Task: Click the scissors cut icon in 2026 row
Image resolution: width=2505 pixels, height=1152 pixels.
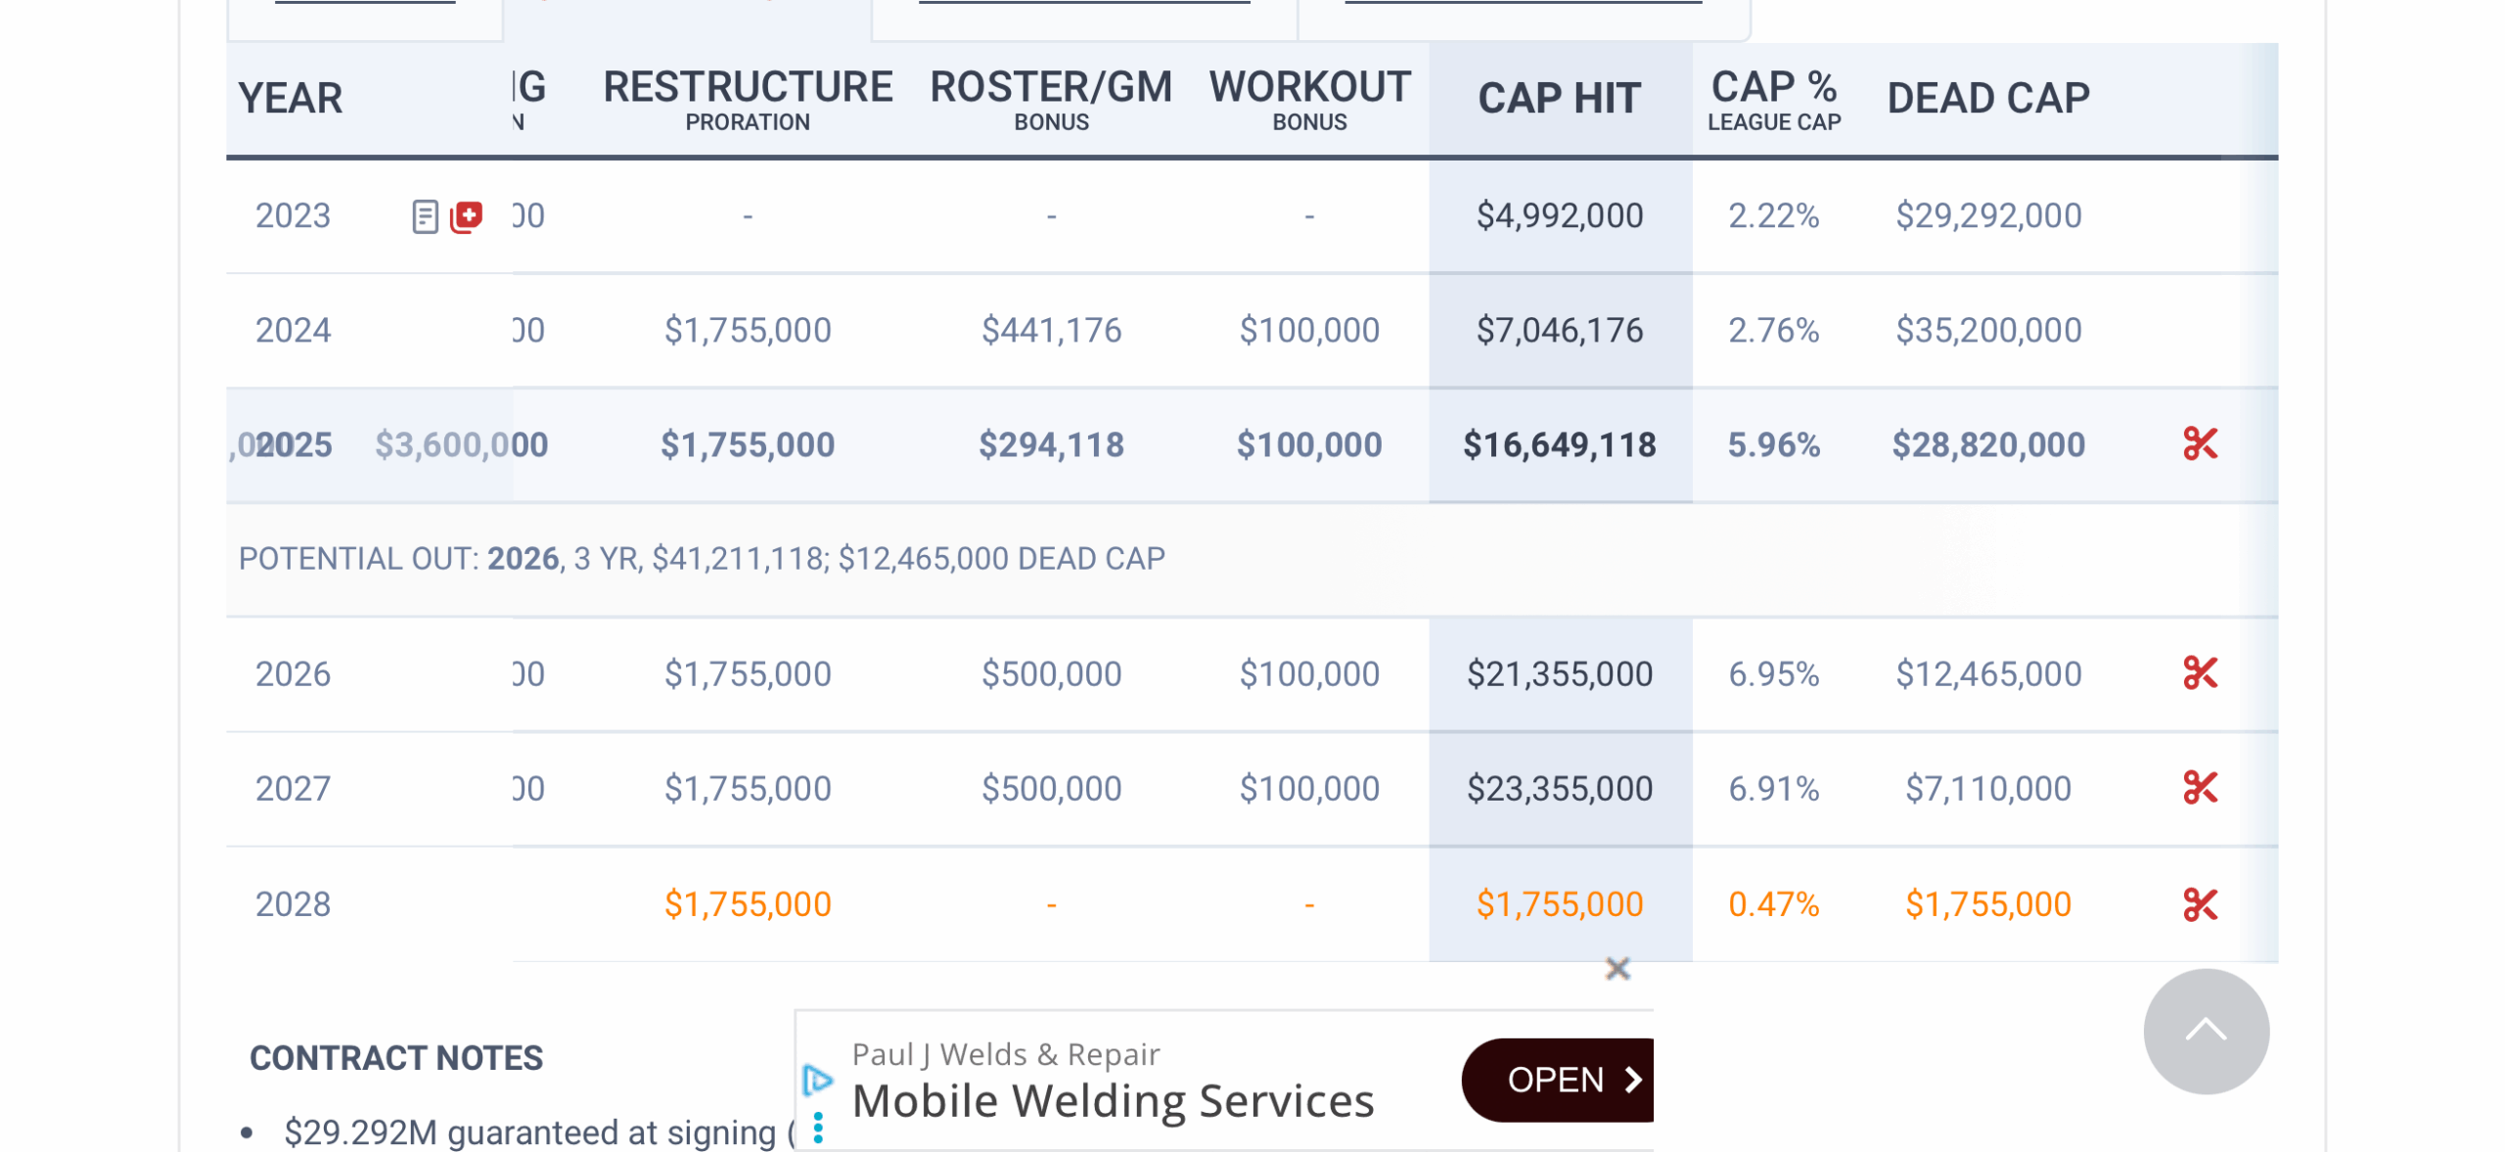Action: 2199,673
